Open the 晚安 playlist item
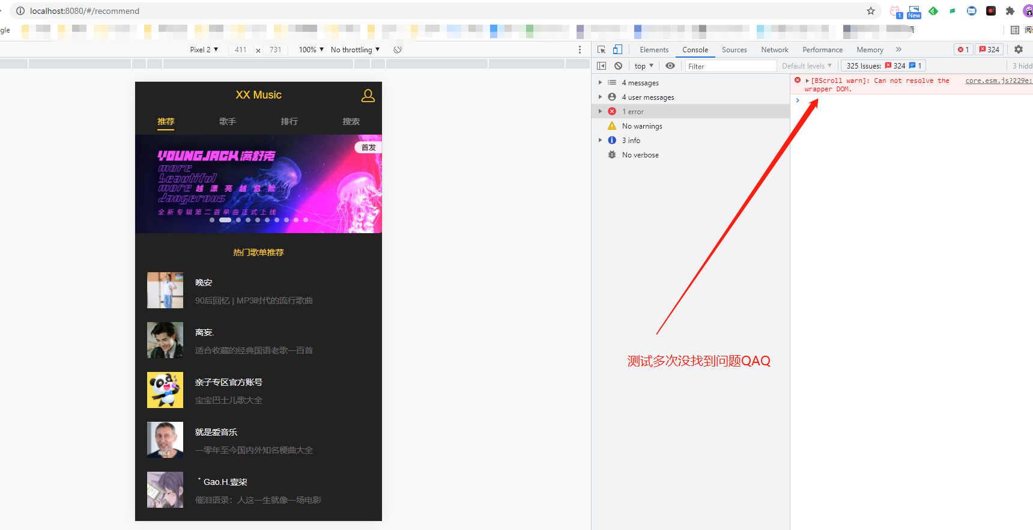Screen dimensions: 1033x530 coord(258,290)
